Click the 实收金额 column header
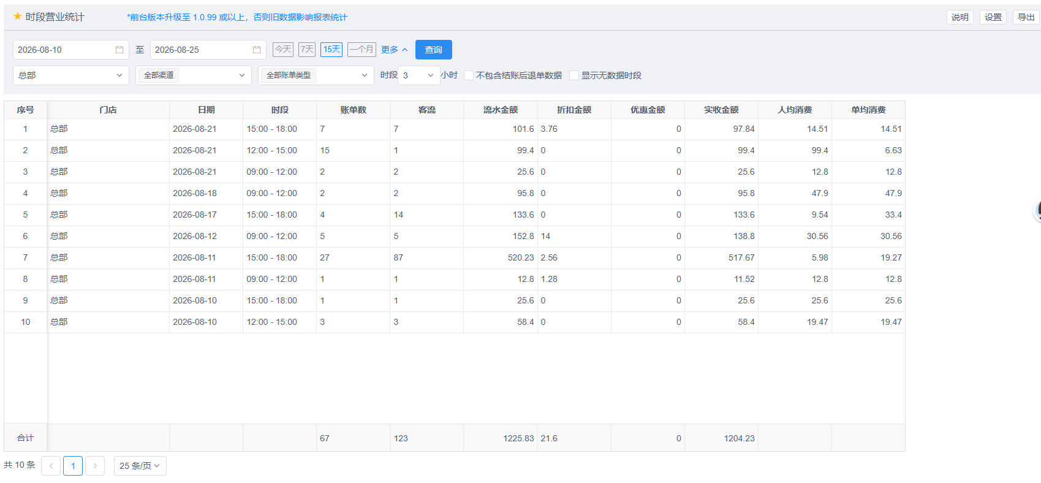Screen dimensions: 1041x483 721,110
